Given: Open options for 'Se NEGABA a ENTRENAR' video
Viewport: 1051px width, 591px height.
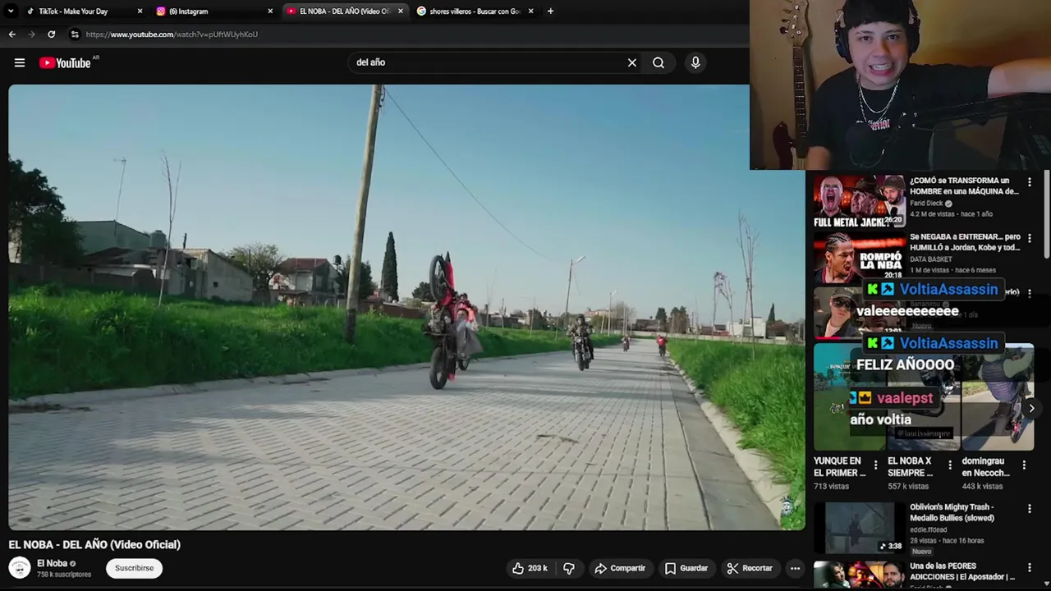Looking at the screenshot, I should (x=1030, y=239).
